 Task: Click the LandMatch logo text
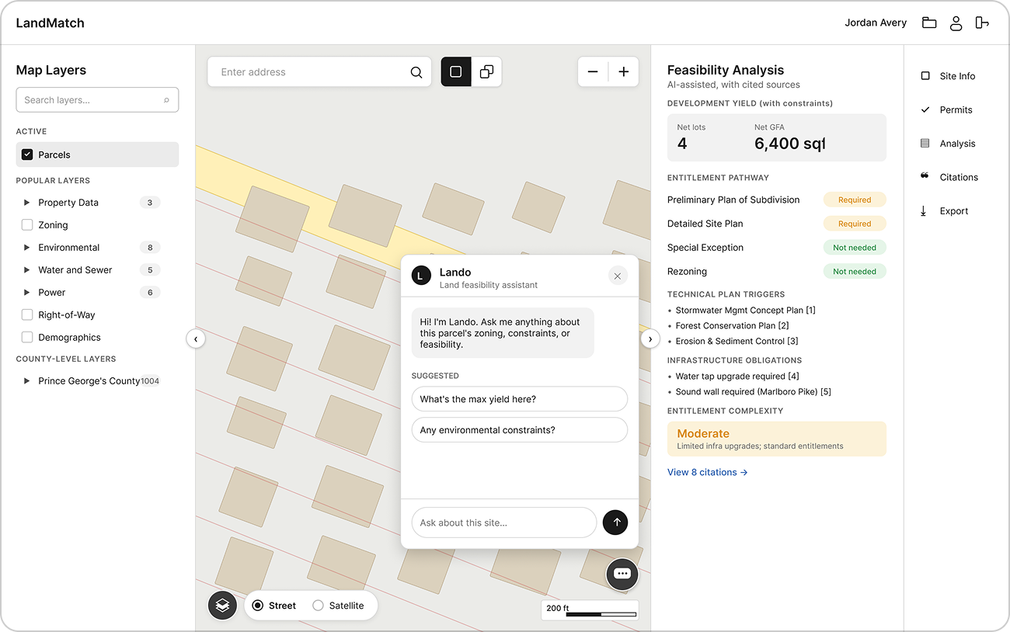(50, 23)
